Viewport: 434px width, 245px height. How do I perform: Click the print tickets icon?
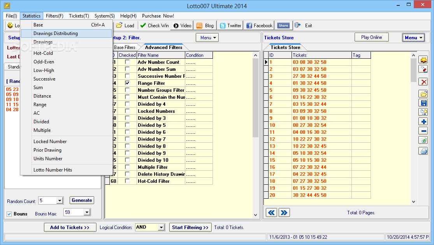pyautogui.click(x=423, y=151)
